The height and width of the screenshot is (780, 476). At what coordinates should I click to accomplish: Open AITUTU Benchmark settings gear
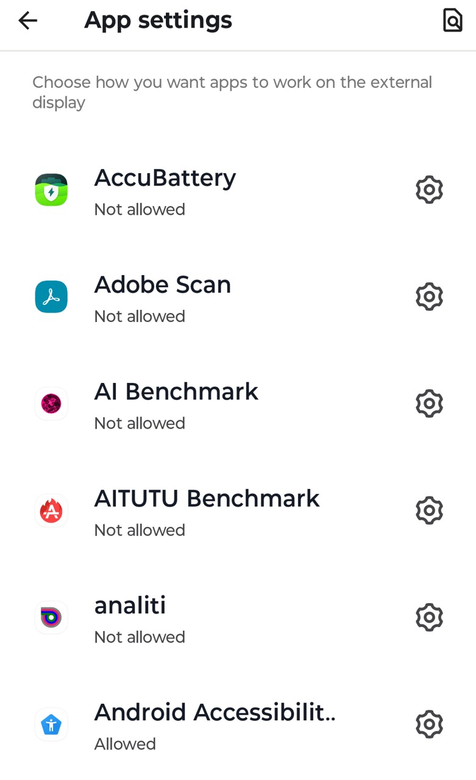pos(429,510)
